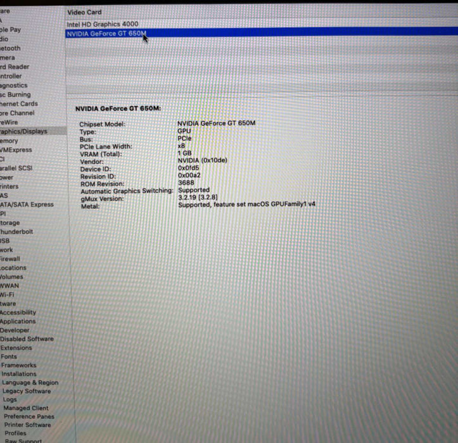Open Storage section in sidebar
Screen dimensions: 458x443
[10, 223]
